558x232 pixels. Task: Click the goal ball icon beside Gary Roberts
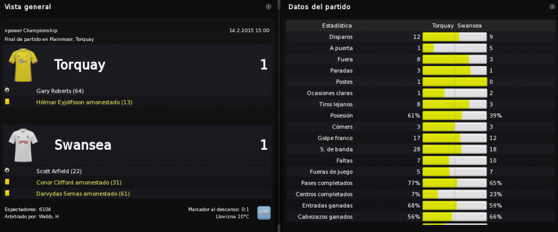7,90
